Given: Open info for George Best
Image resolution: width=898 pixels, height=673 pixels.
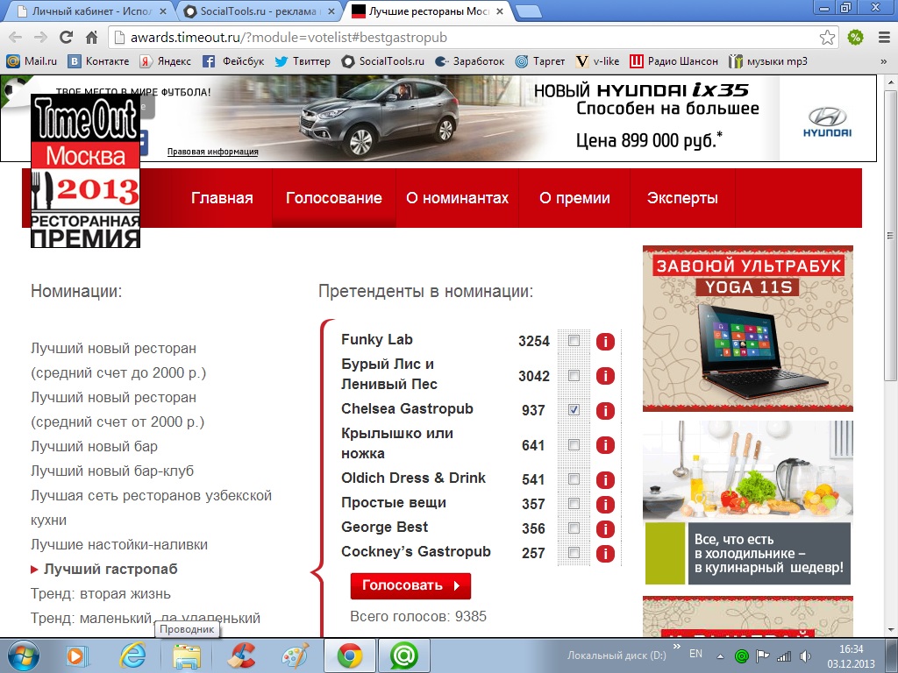Looking at the screenshot, I should point(605,528).
